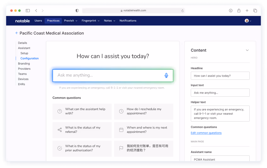Viewport: 267px width, 168px height.
Task: Select Details in the sidebar
Action: coord(22,43)
